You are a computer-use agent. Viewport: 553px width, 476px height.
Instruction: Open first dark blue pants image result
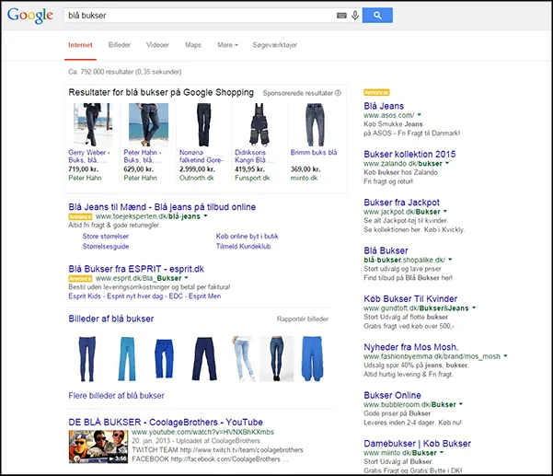point(87,359)
